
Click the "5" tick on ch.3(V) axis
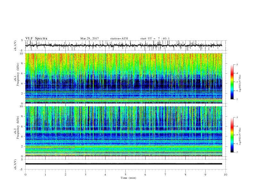(22, 159)
